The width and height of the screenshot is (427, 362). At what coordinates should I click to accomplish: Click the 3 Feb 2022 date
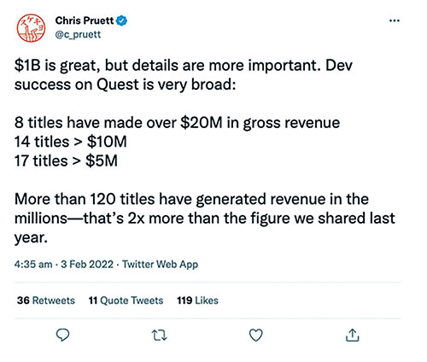coord(87,265)
